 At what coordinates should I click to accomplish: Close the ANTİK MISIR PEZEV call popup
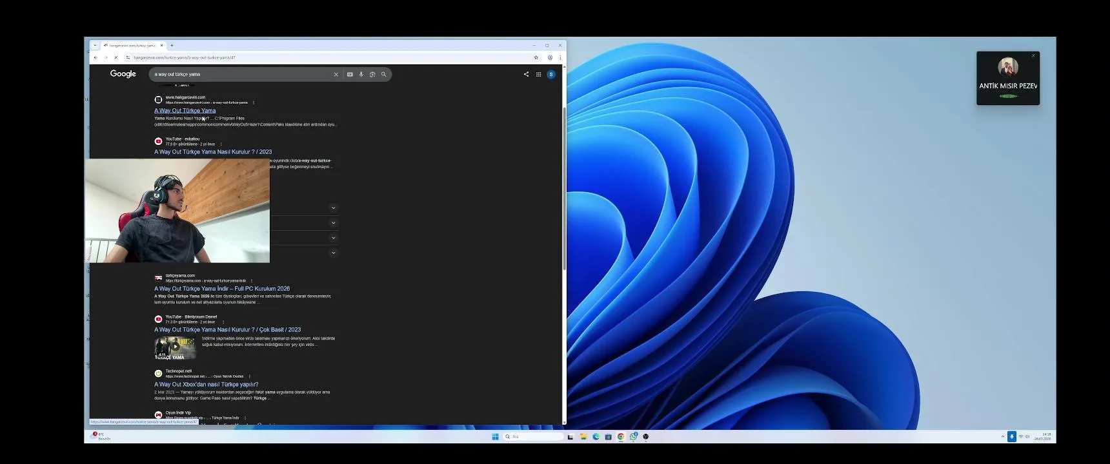click(1033, 55)
